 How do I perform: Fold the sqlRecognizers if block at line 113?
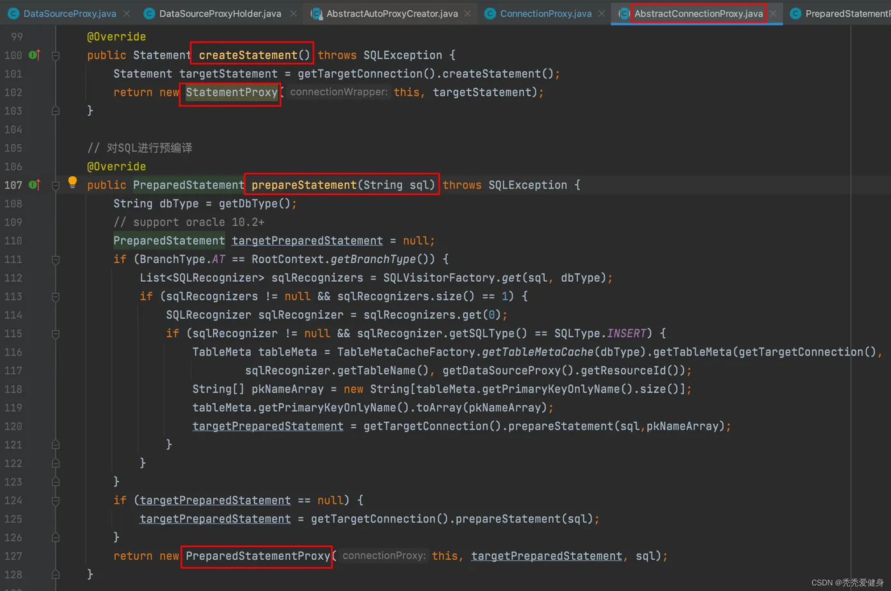pos(55,297)
